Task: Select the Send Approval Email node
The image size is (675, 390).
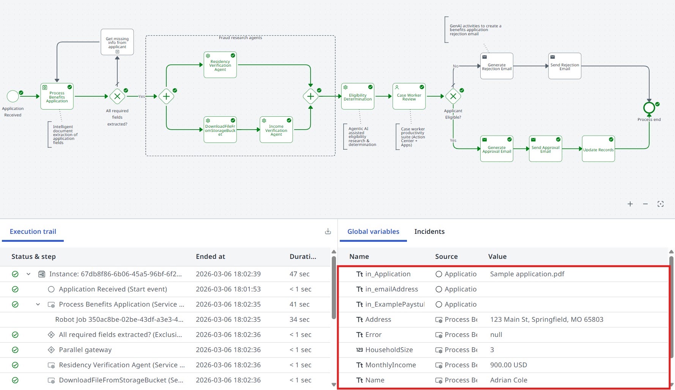Action: click(546, 149)
